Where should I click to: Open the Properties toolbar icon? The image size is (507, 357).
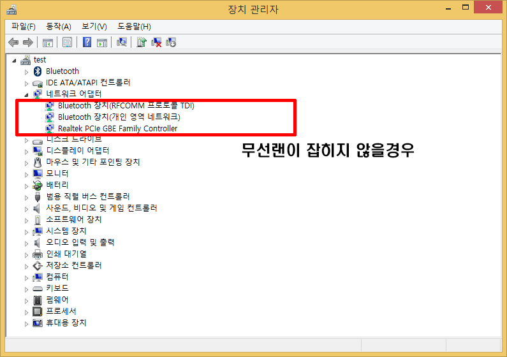tap(67, 42)
